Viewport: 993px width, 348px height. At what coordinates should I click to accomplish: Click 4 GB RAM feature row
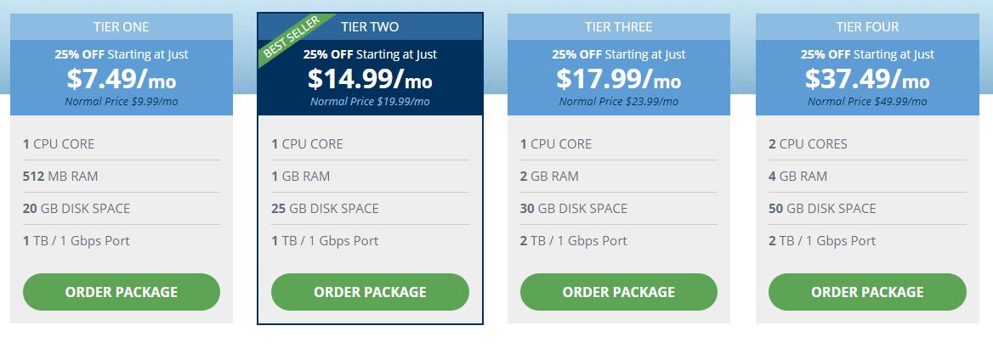click(868, 176)
